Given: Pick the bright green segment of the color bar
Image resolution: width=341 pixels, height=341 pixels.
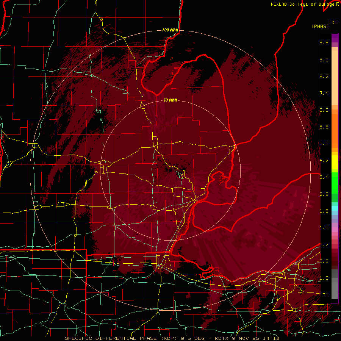Looking at the screenshot, I should pyautogui.click(x=335, y=184).
